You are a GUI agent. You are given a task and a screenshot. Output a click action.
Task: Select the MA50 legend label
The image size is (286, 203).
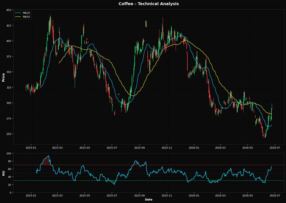[x=26, y=17]
